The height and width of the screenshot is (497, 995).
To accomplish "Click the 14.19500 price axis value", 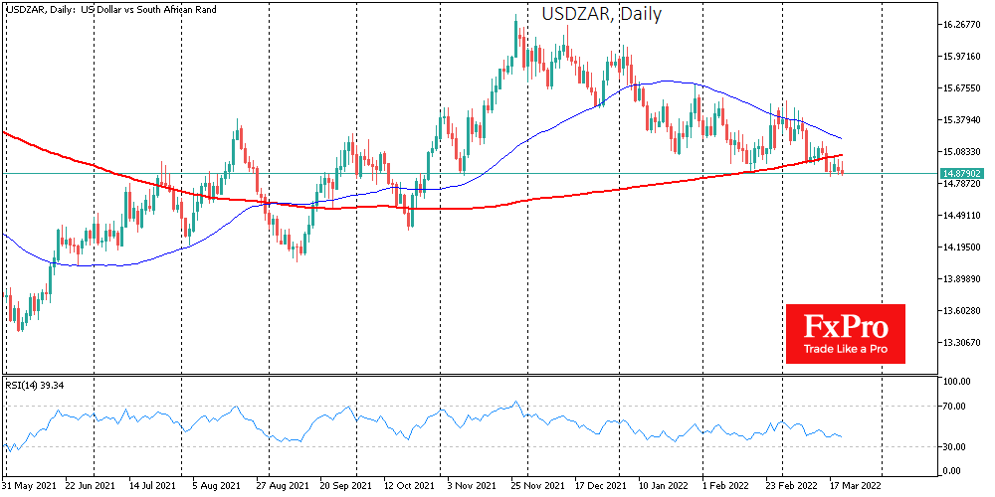I will pos(962,248).
